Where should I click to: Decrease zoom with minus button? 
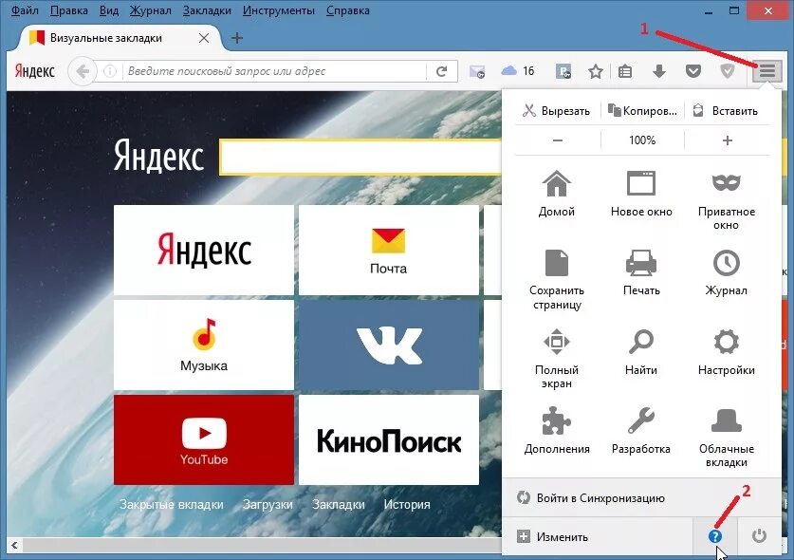pyautogui.click(x=558, y=140)
